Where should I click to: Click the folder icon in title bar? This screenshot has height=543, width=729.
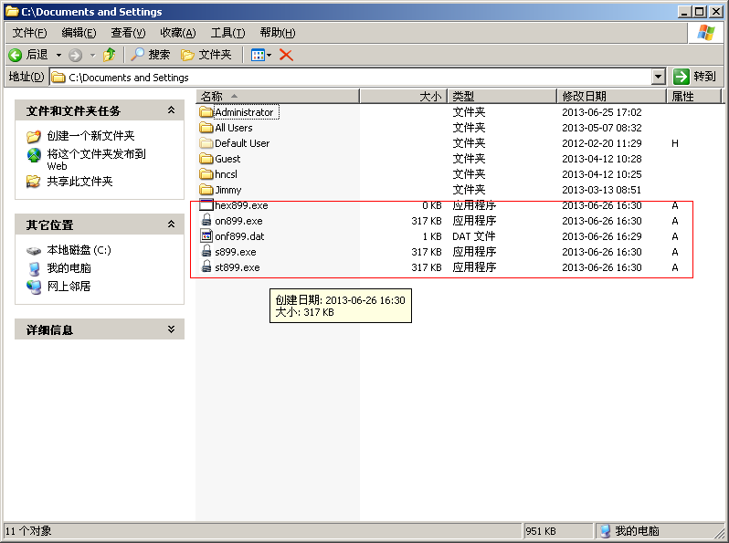coord(12,11)
